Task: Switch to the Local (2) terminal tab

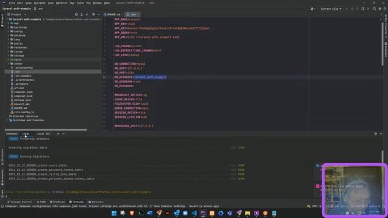Action: [43, 134]
